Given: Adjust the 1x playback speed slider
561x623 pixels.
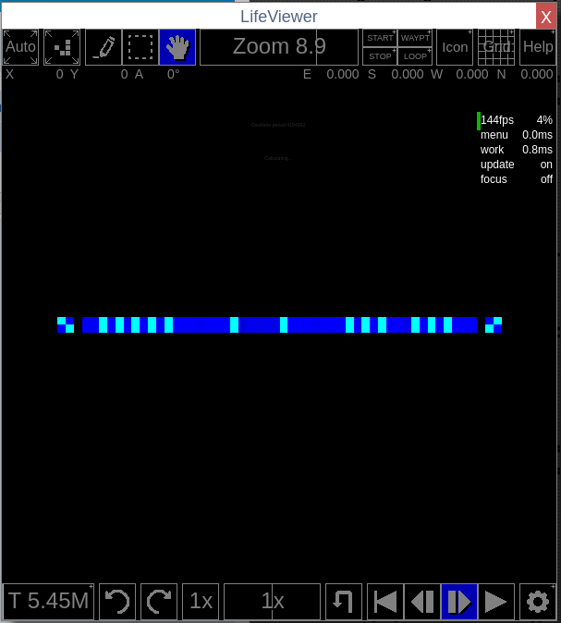Looking at the screenshot, I should [x=272, y=602].
